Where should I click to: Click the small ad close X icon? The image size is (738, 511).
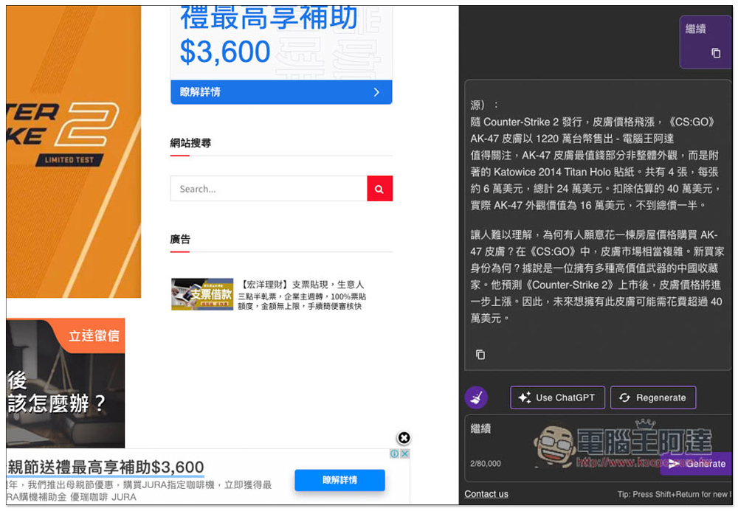tap(404, 453)
